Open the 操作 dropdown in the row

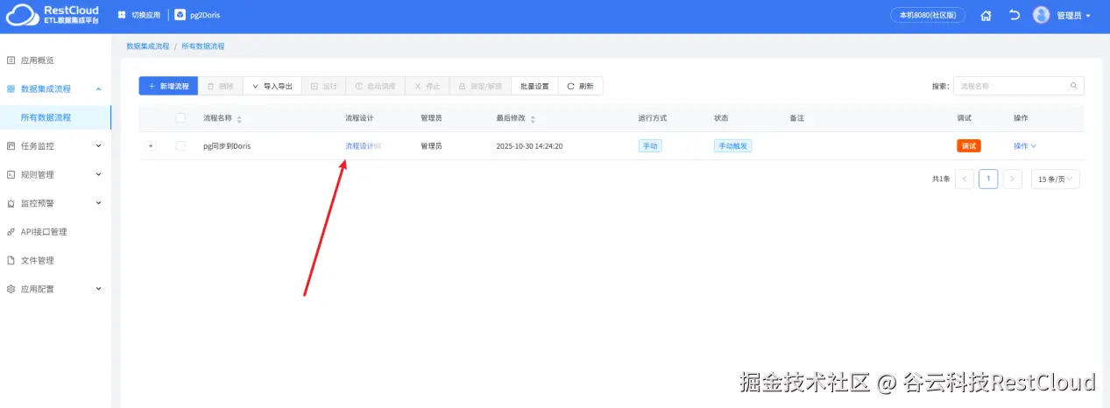(1025, 146)
